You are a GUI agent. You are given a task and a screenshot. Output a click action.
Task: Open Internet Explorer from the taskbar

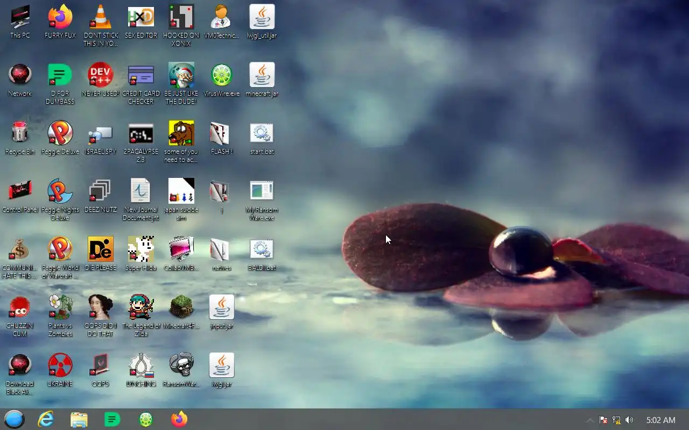coord(46,420)
